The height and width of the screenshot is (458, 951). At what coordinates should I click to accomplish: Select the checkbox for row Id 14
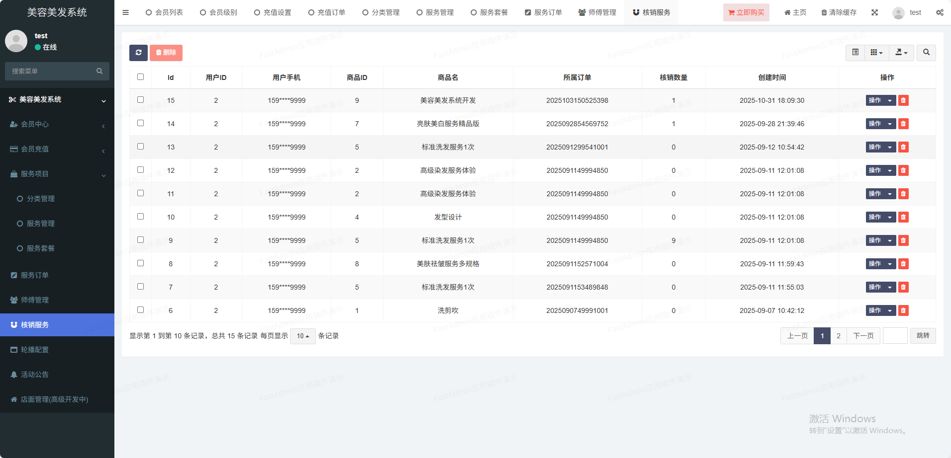pos(140,123)
